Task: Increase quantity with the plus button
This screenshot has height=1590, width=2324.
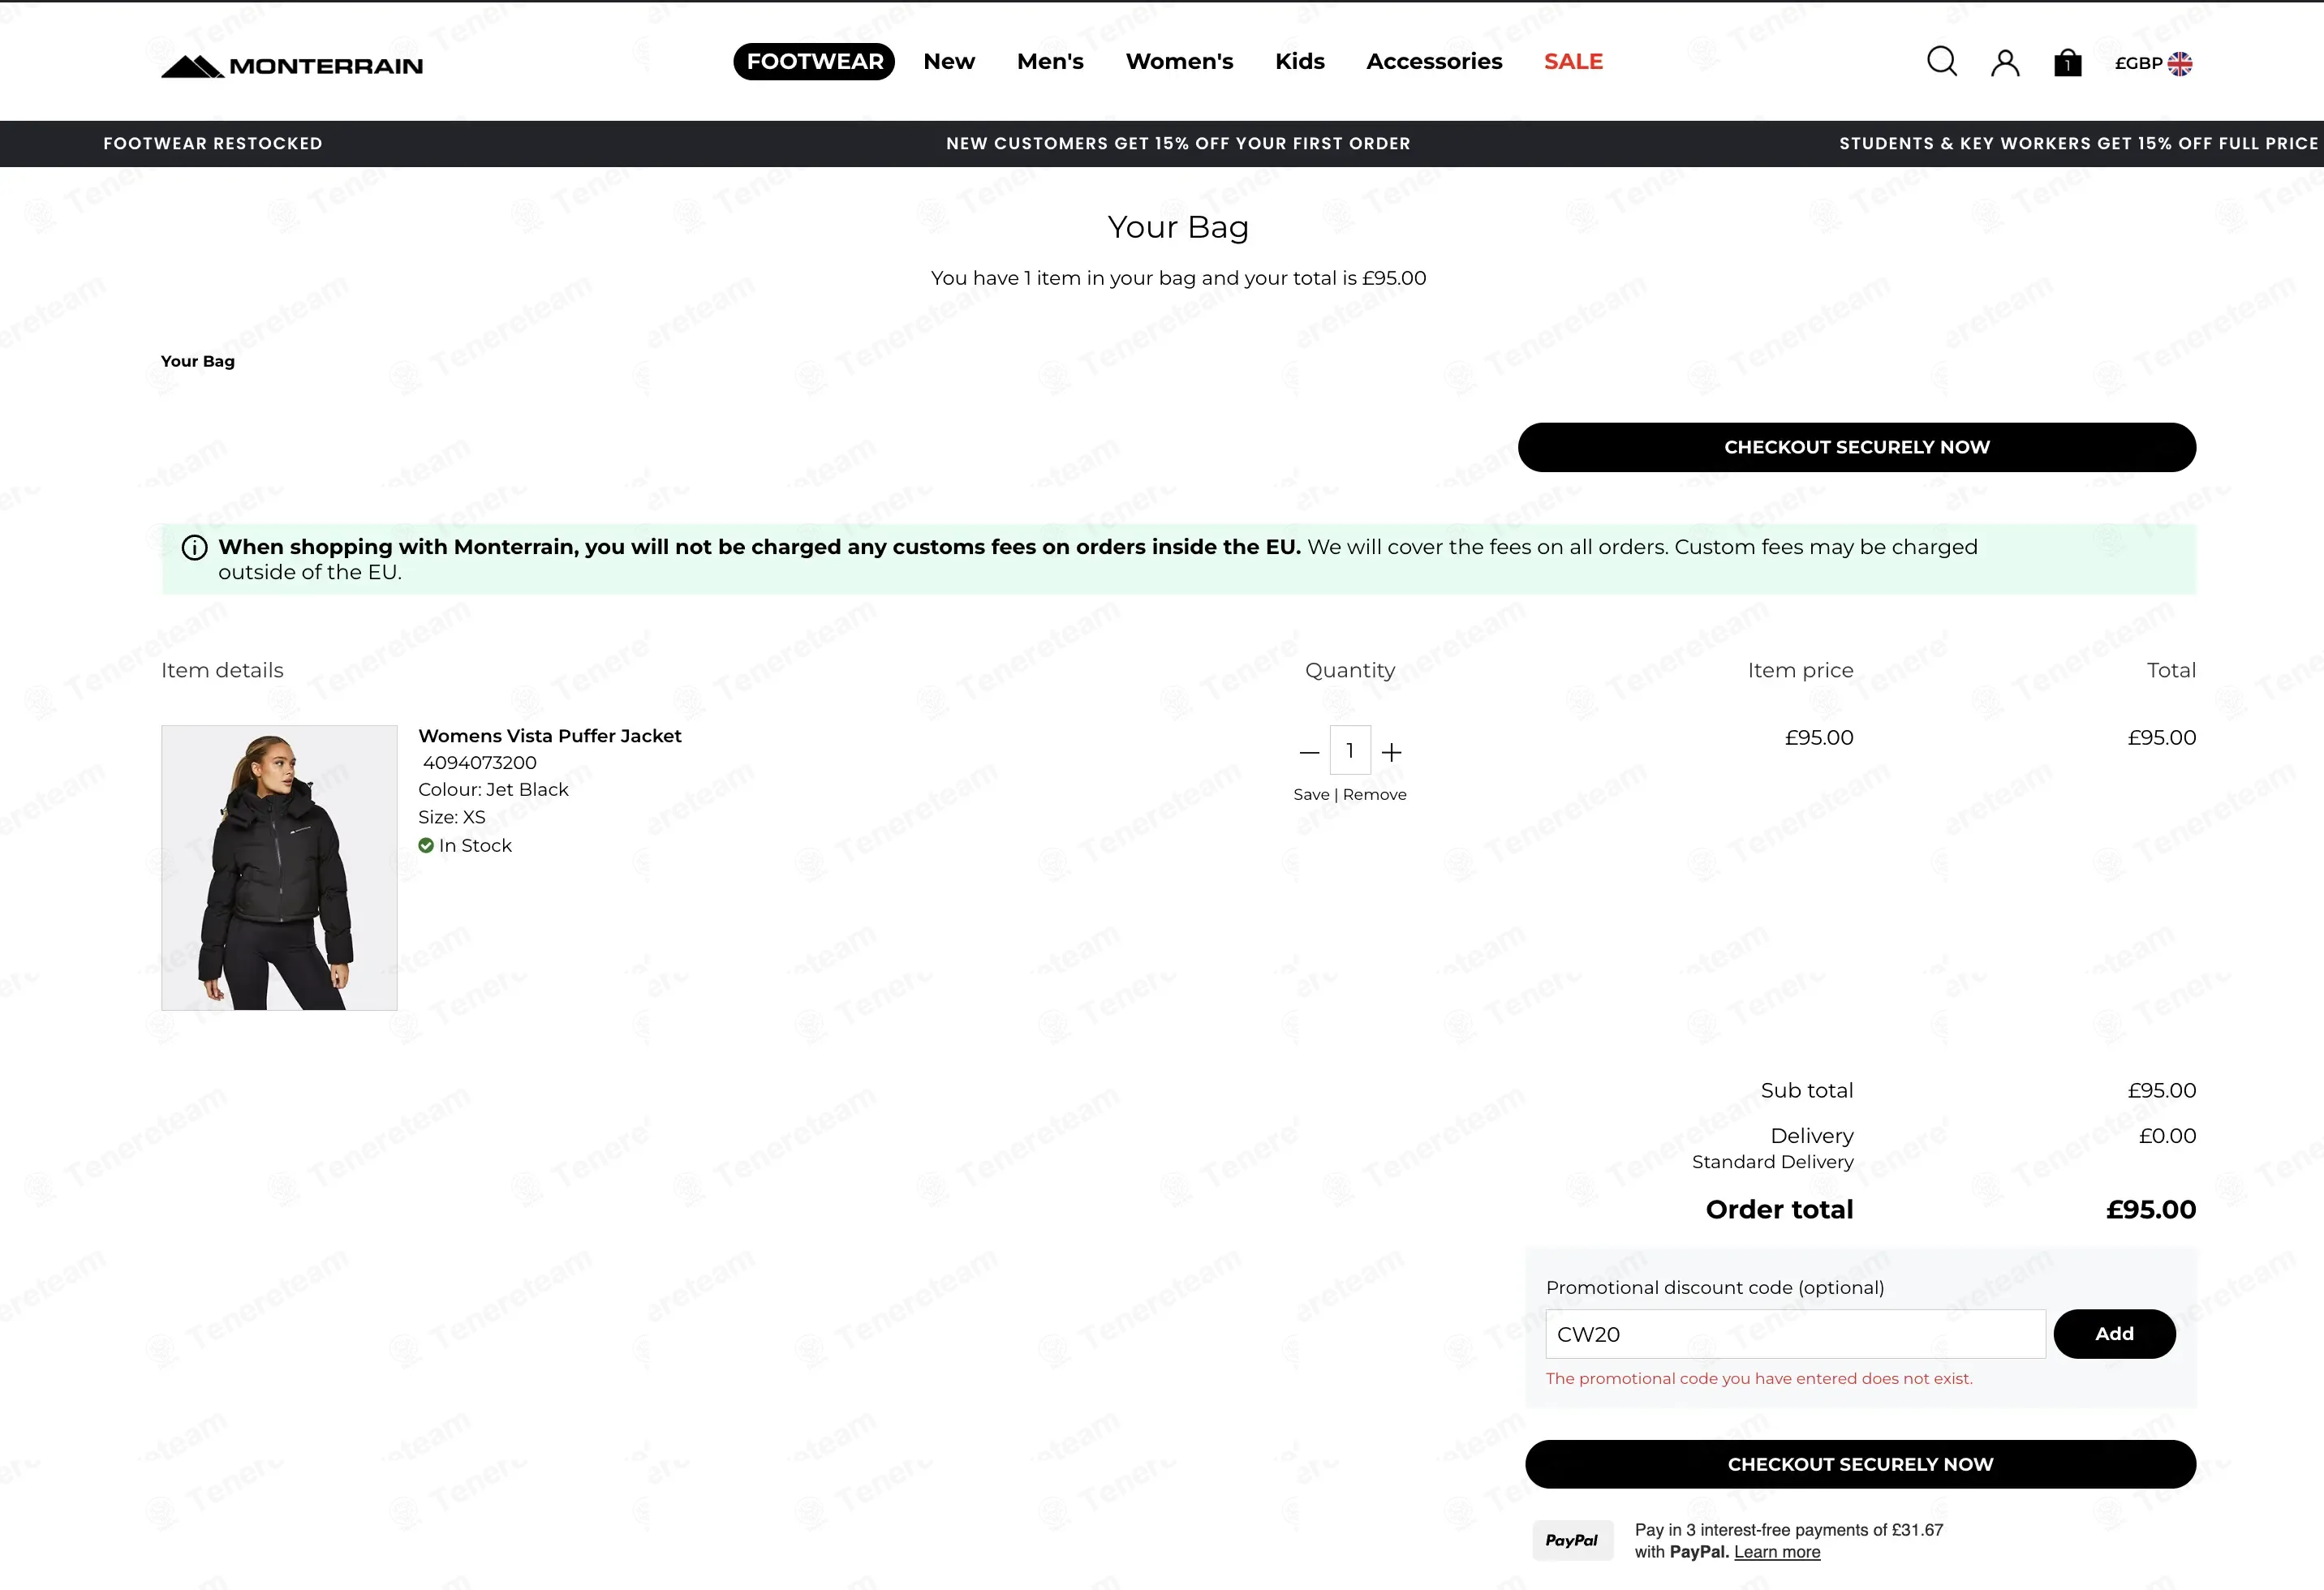Action: click(x=1391, y=752)
